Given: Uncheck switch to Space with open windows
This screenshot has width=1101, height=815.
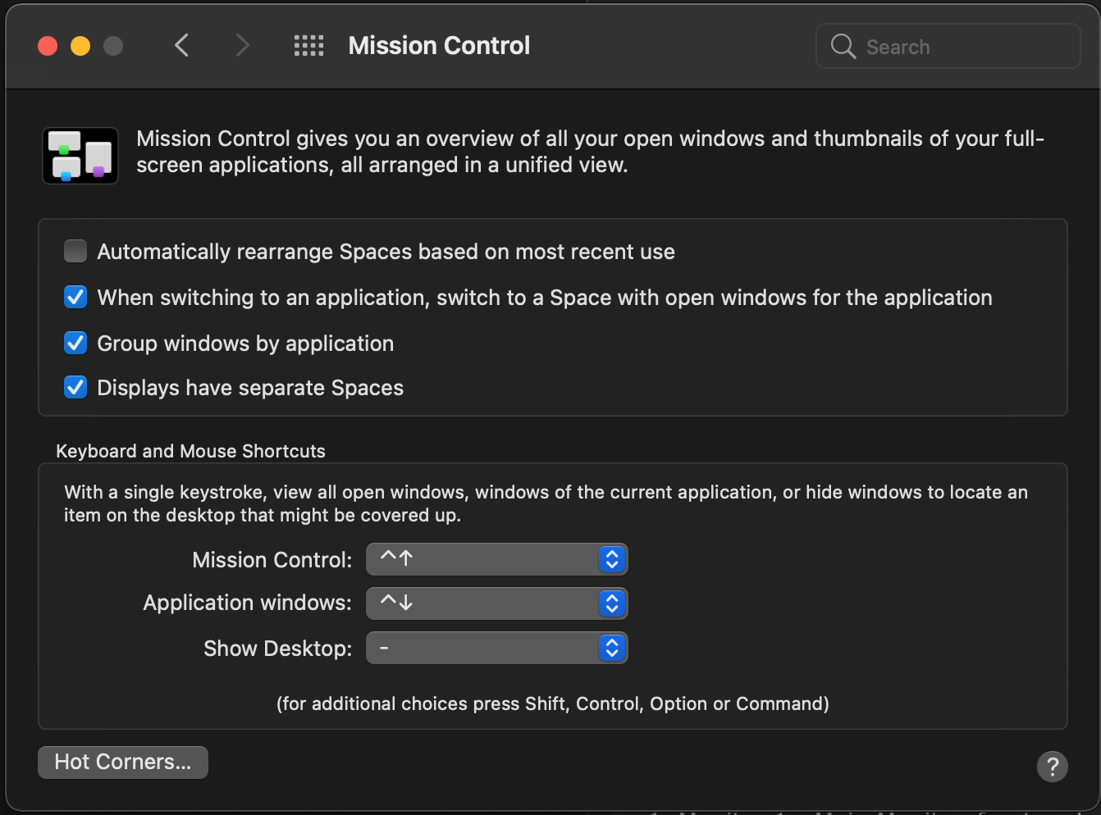Looking at the screenshot, I should click(x=75, y=297).
